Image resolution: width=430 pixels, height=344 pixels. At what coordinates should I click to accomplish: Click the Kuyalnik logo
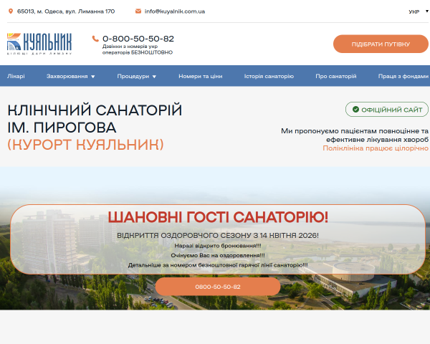(x=39, y=44)
